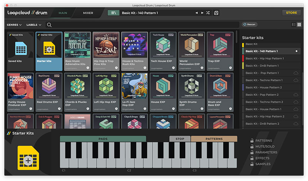Save the current kit with disk icon
The height and width of the screenshot is (181, 308).
[216, 13]
